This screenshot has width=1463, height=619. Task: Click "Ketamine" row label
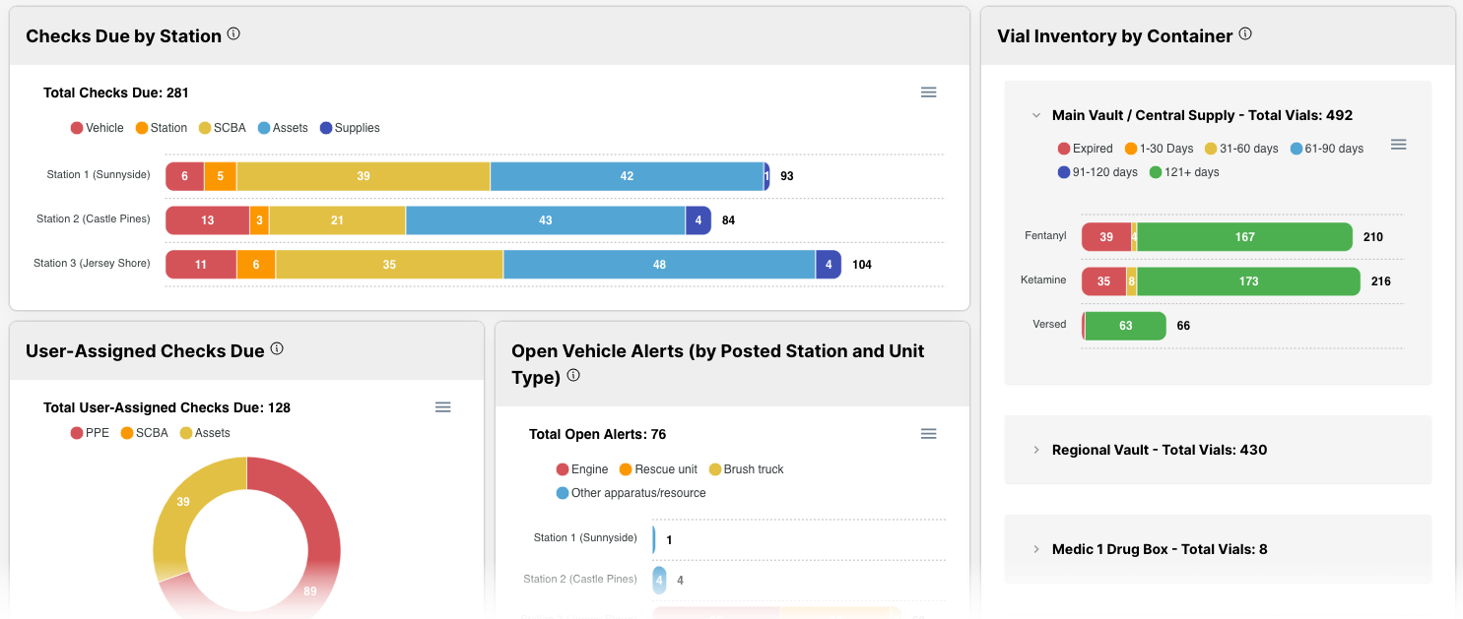[x=1043, y=279]
